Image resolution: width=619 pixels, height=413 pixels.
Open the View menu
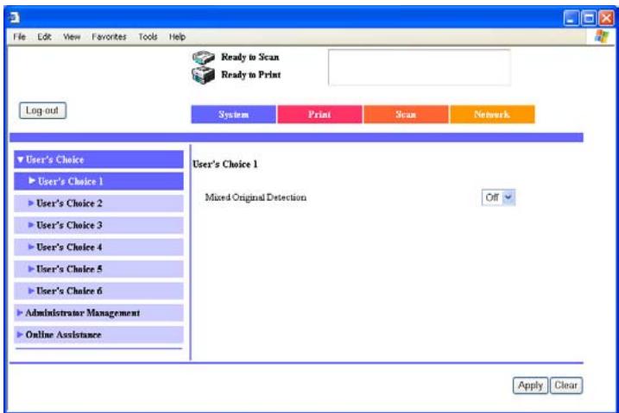pyautogui.click(x=72, y=37)
